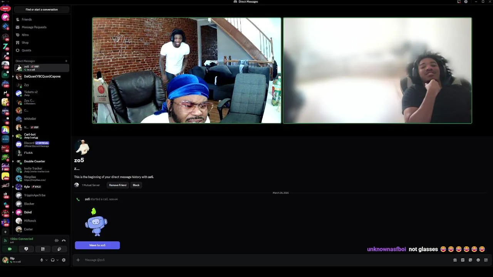The height and width of the screenshot is (277, 493).
Task: Open connection signal details
Action: 5,240
